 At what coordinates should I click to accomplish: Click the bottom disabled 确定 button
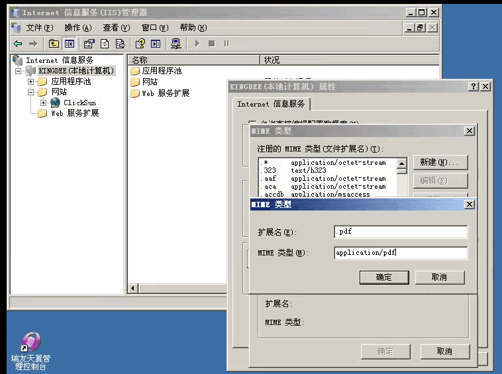(385, 351)
